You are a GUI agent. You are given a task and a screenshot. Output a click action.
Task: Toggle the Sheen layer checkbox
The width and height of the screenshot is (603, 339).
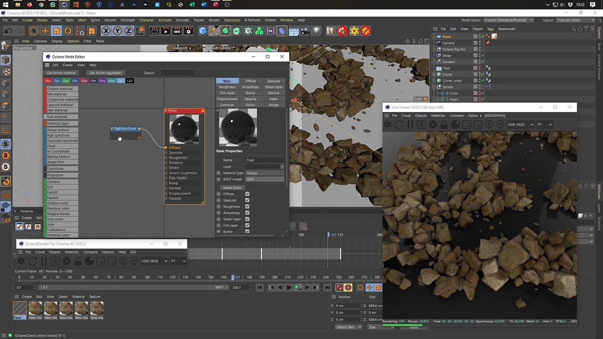[x=247, y=219]
